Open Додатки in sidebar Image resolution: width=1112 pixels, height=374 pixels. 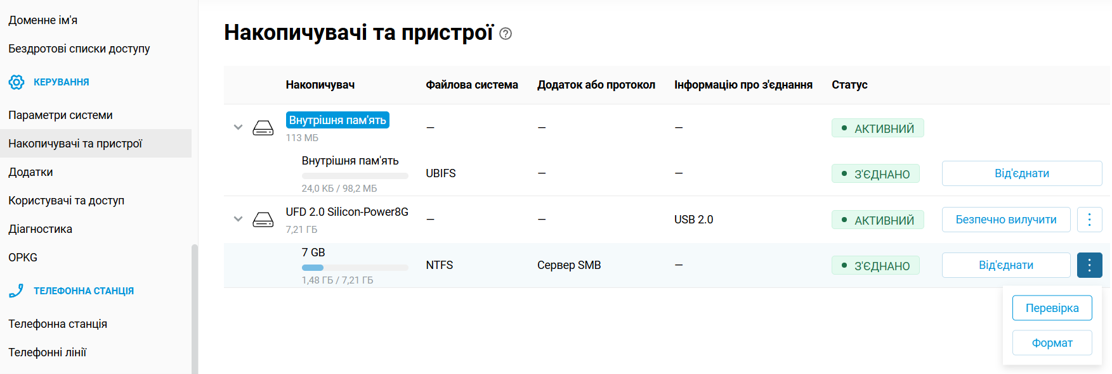[x=30, y=172]
